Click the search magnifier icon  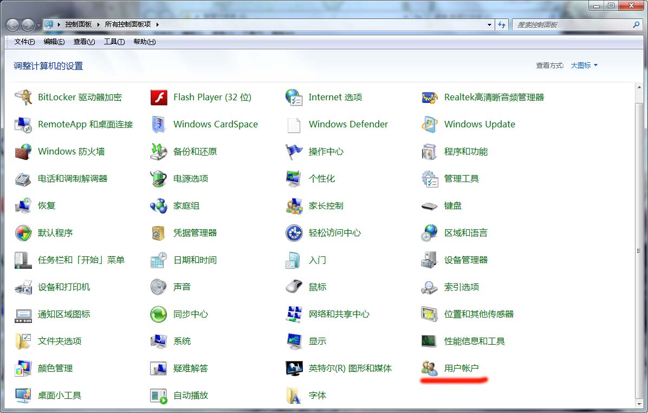pos(636,25)
